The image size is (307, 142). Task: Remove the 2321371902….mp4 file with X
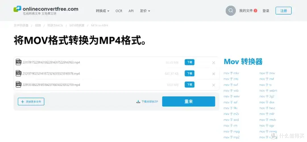(x=213, y=74)
